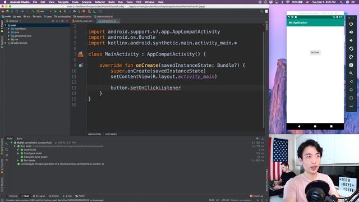359x202 pixels.
Task: Rotate emulator left icon
Action: 351,49
